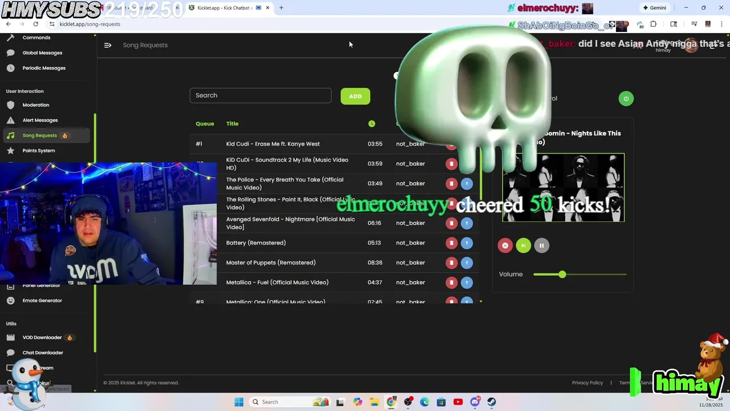Open Steam from the taskbar
The image size is (730, 411).
click(x=491, y=402)
